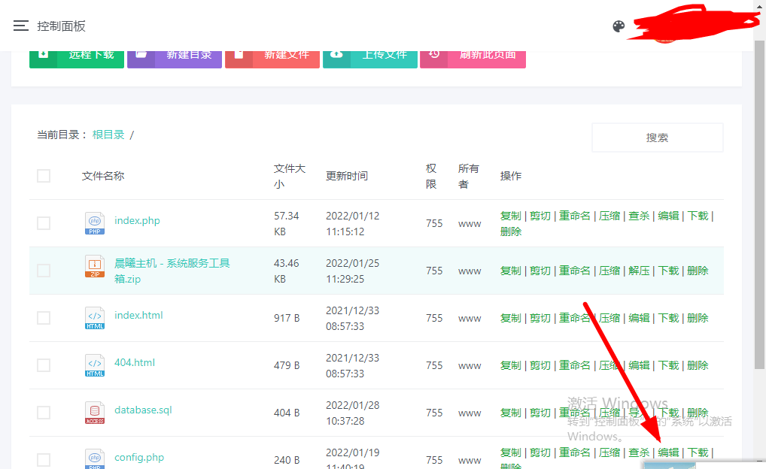Click the 刷新此页面 refresh page button

click(x=473, y=59)
